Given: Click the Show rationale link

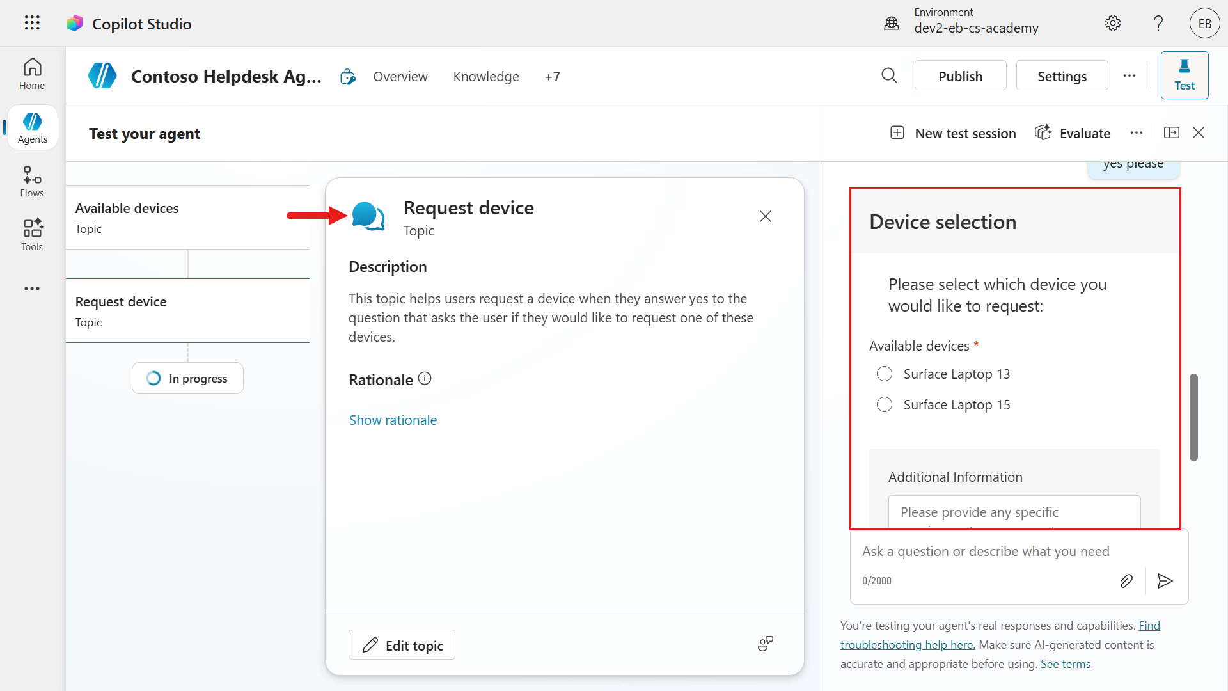Looking at the screenshot, I should click(x=393, y=420).
